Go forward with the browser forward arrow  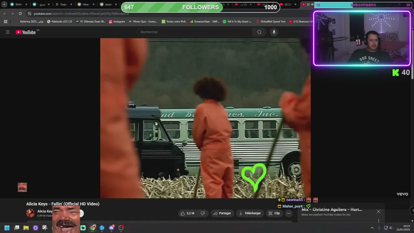(12, 14)
